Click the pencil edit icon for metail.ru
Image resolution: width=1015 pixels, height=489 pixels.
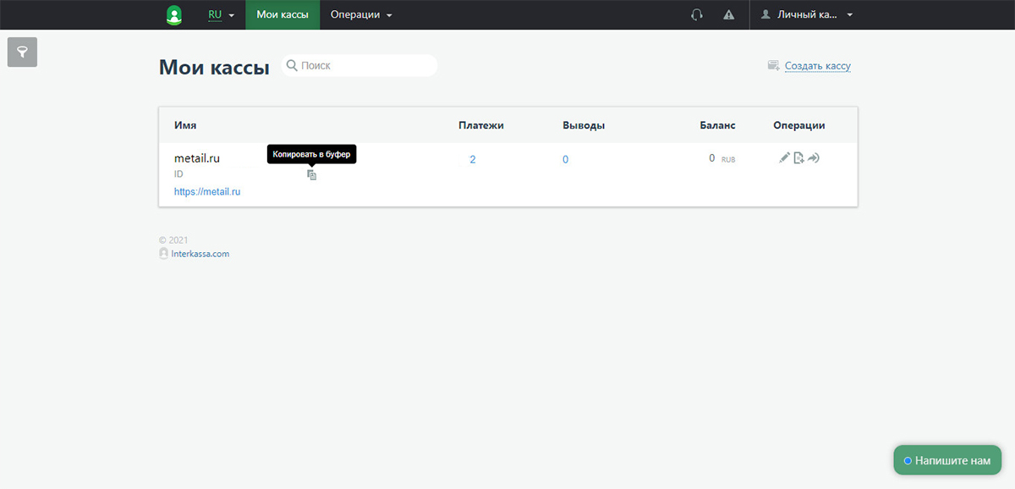pos(784,157)
